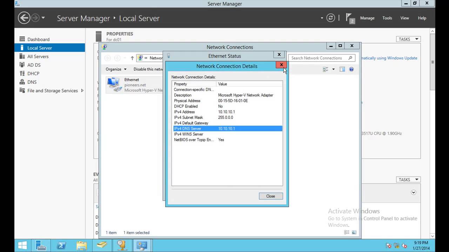The width and height of the screenshot is (449, 252).
Task: Open the Help menu
Action: [x=422, y=18]
